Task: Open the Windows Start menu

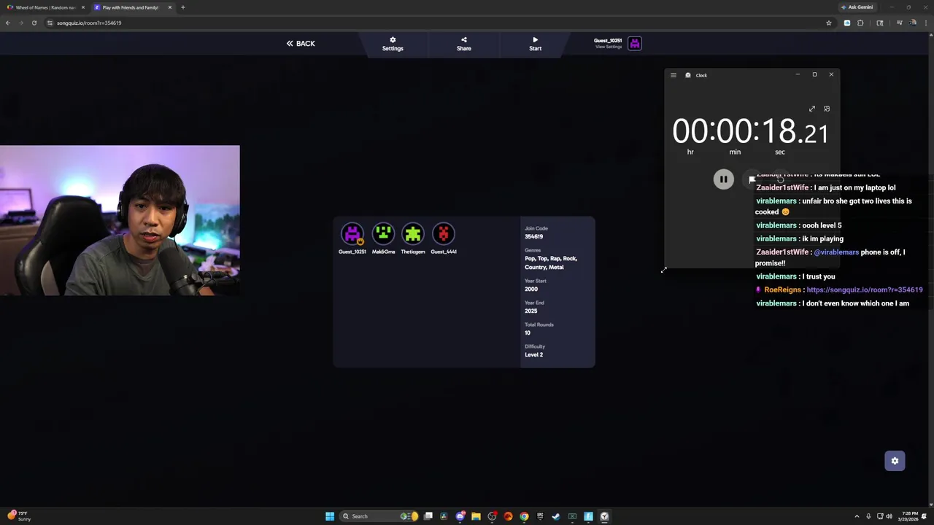Action: point(330,516)
